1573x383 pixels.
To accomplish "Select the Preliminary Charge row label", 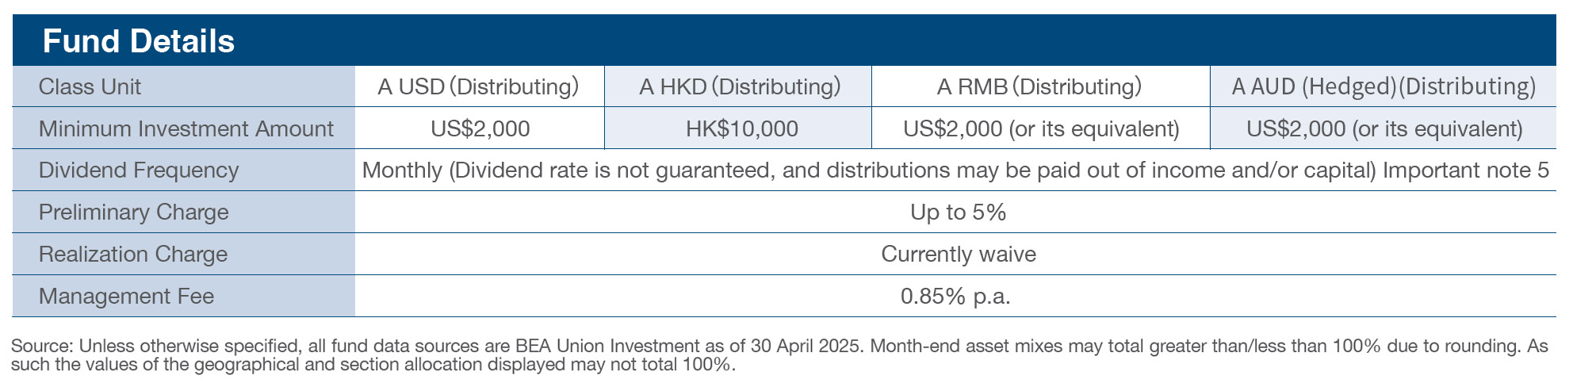I will point(133,213).
